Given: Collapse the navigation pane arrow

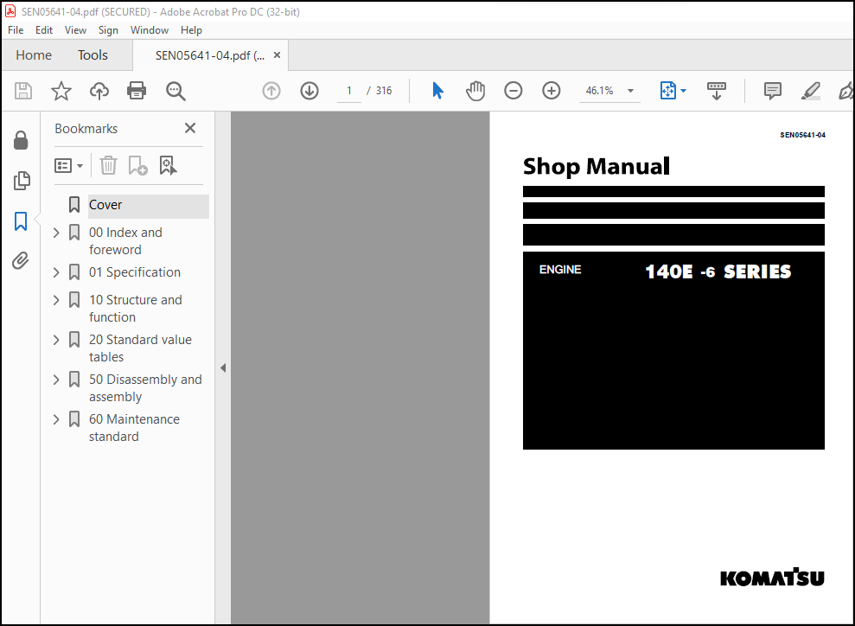Looking at the screenshot, I should 223,368.
